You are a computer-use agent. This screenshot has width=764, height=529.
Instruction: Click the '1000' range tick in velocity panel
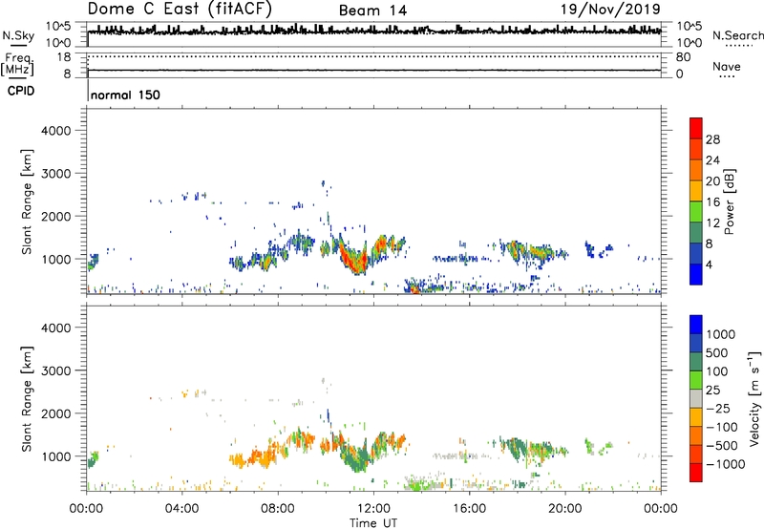(55, 456)
